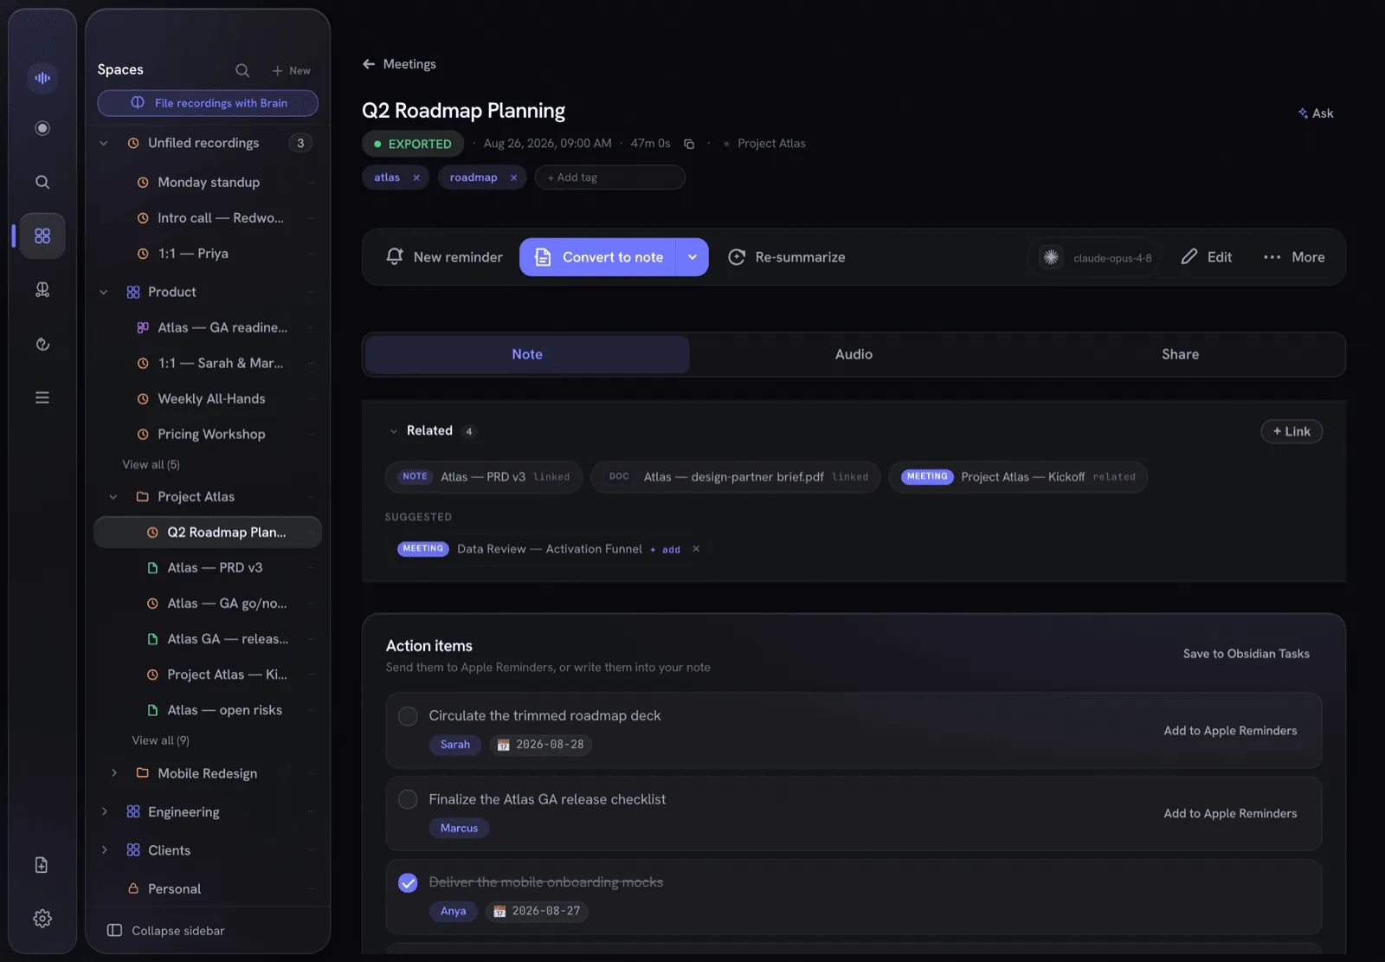Collapse the Related section

394,431
